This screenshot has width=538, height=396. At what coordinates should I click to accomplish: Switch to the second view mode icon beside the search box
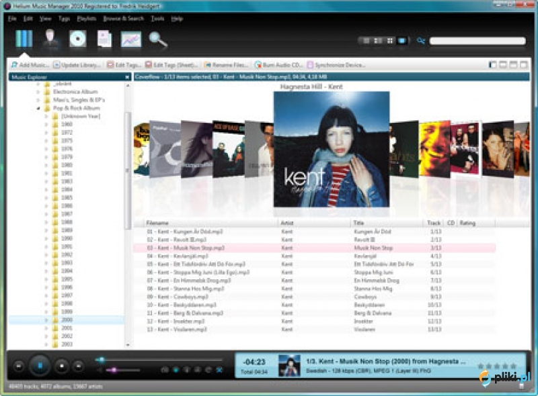pyautogui.click(x=378, y=41)
